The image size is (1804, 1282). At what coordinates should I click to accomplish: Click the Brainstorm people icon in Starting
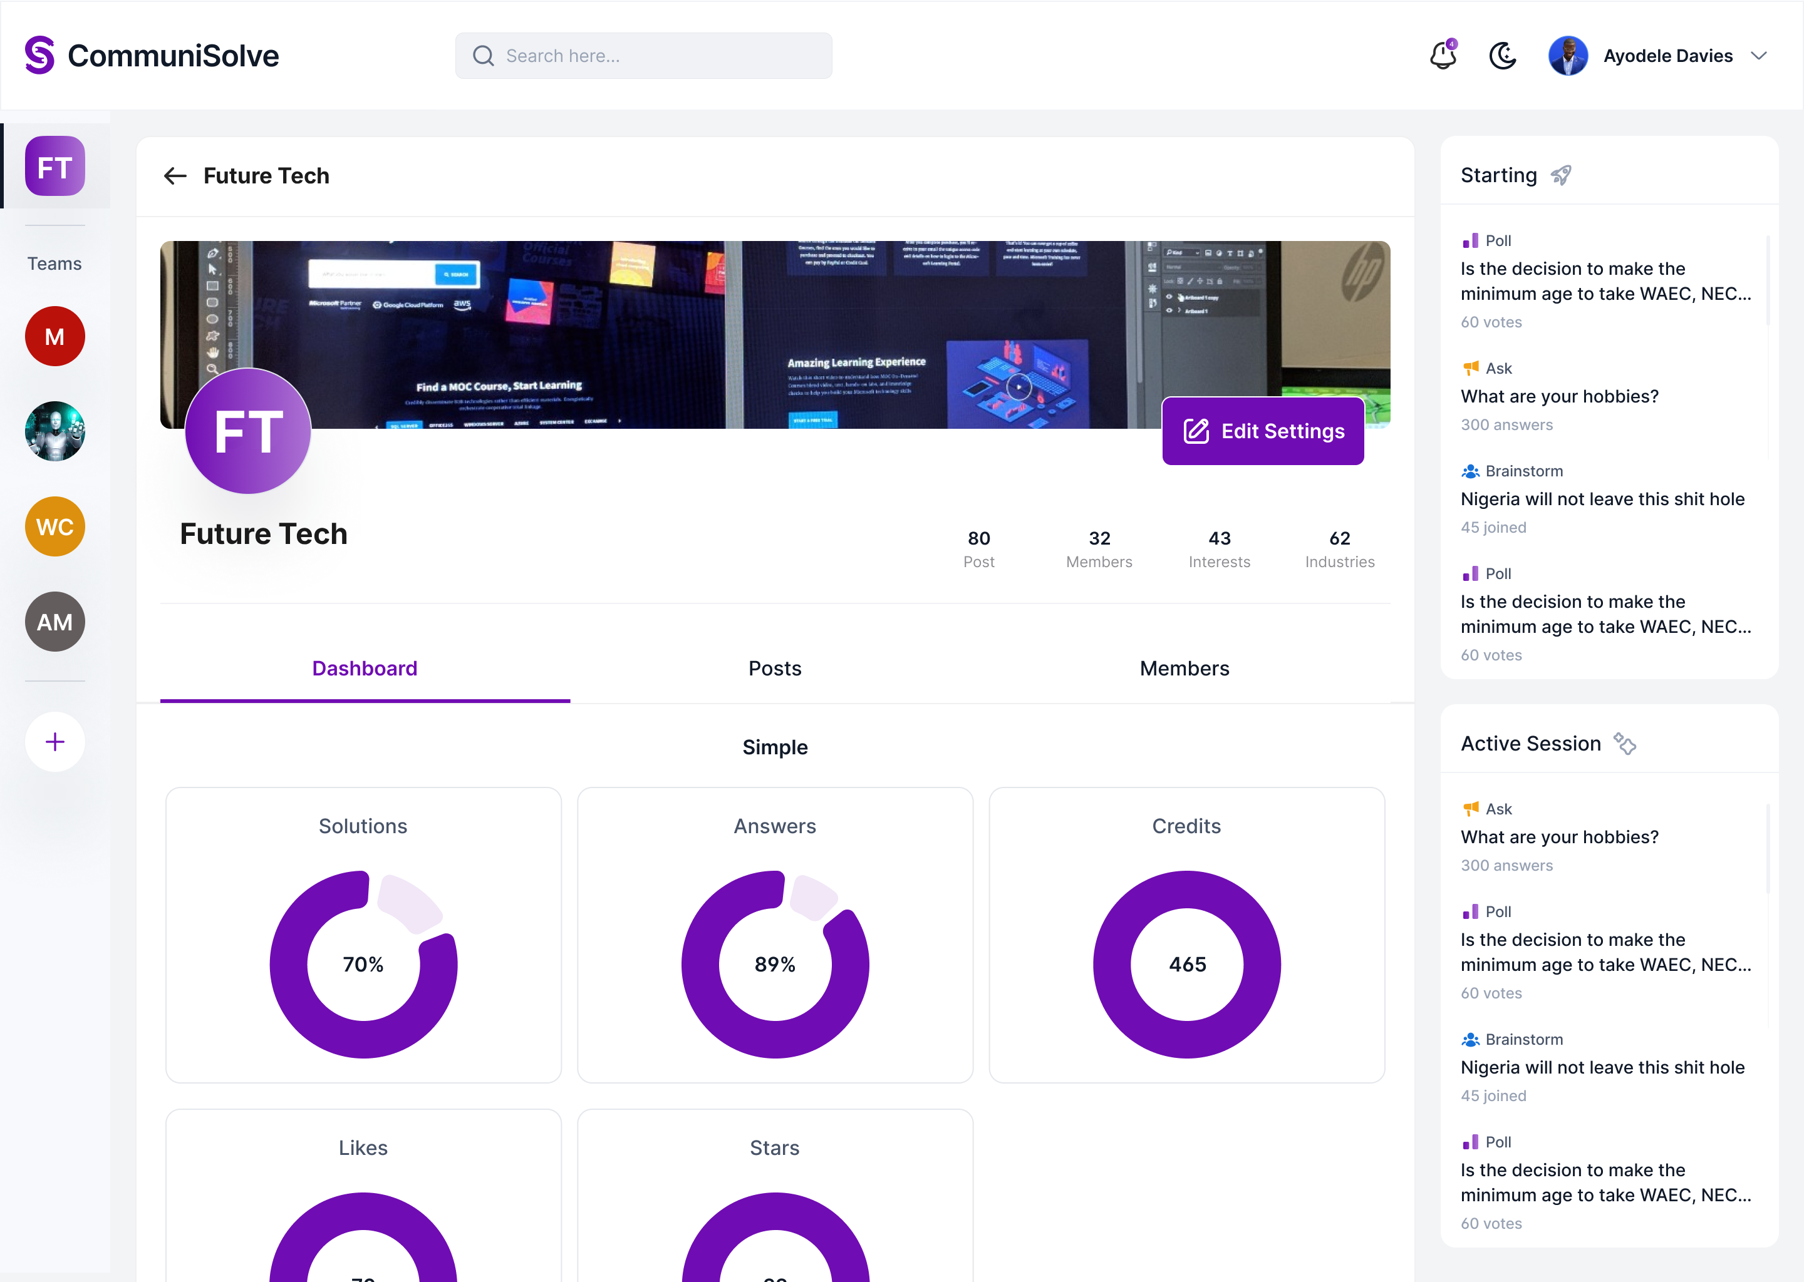(1470, 471)
